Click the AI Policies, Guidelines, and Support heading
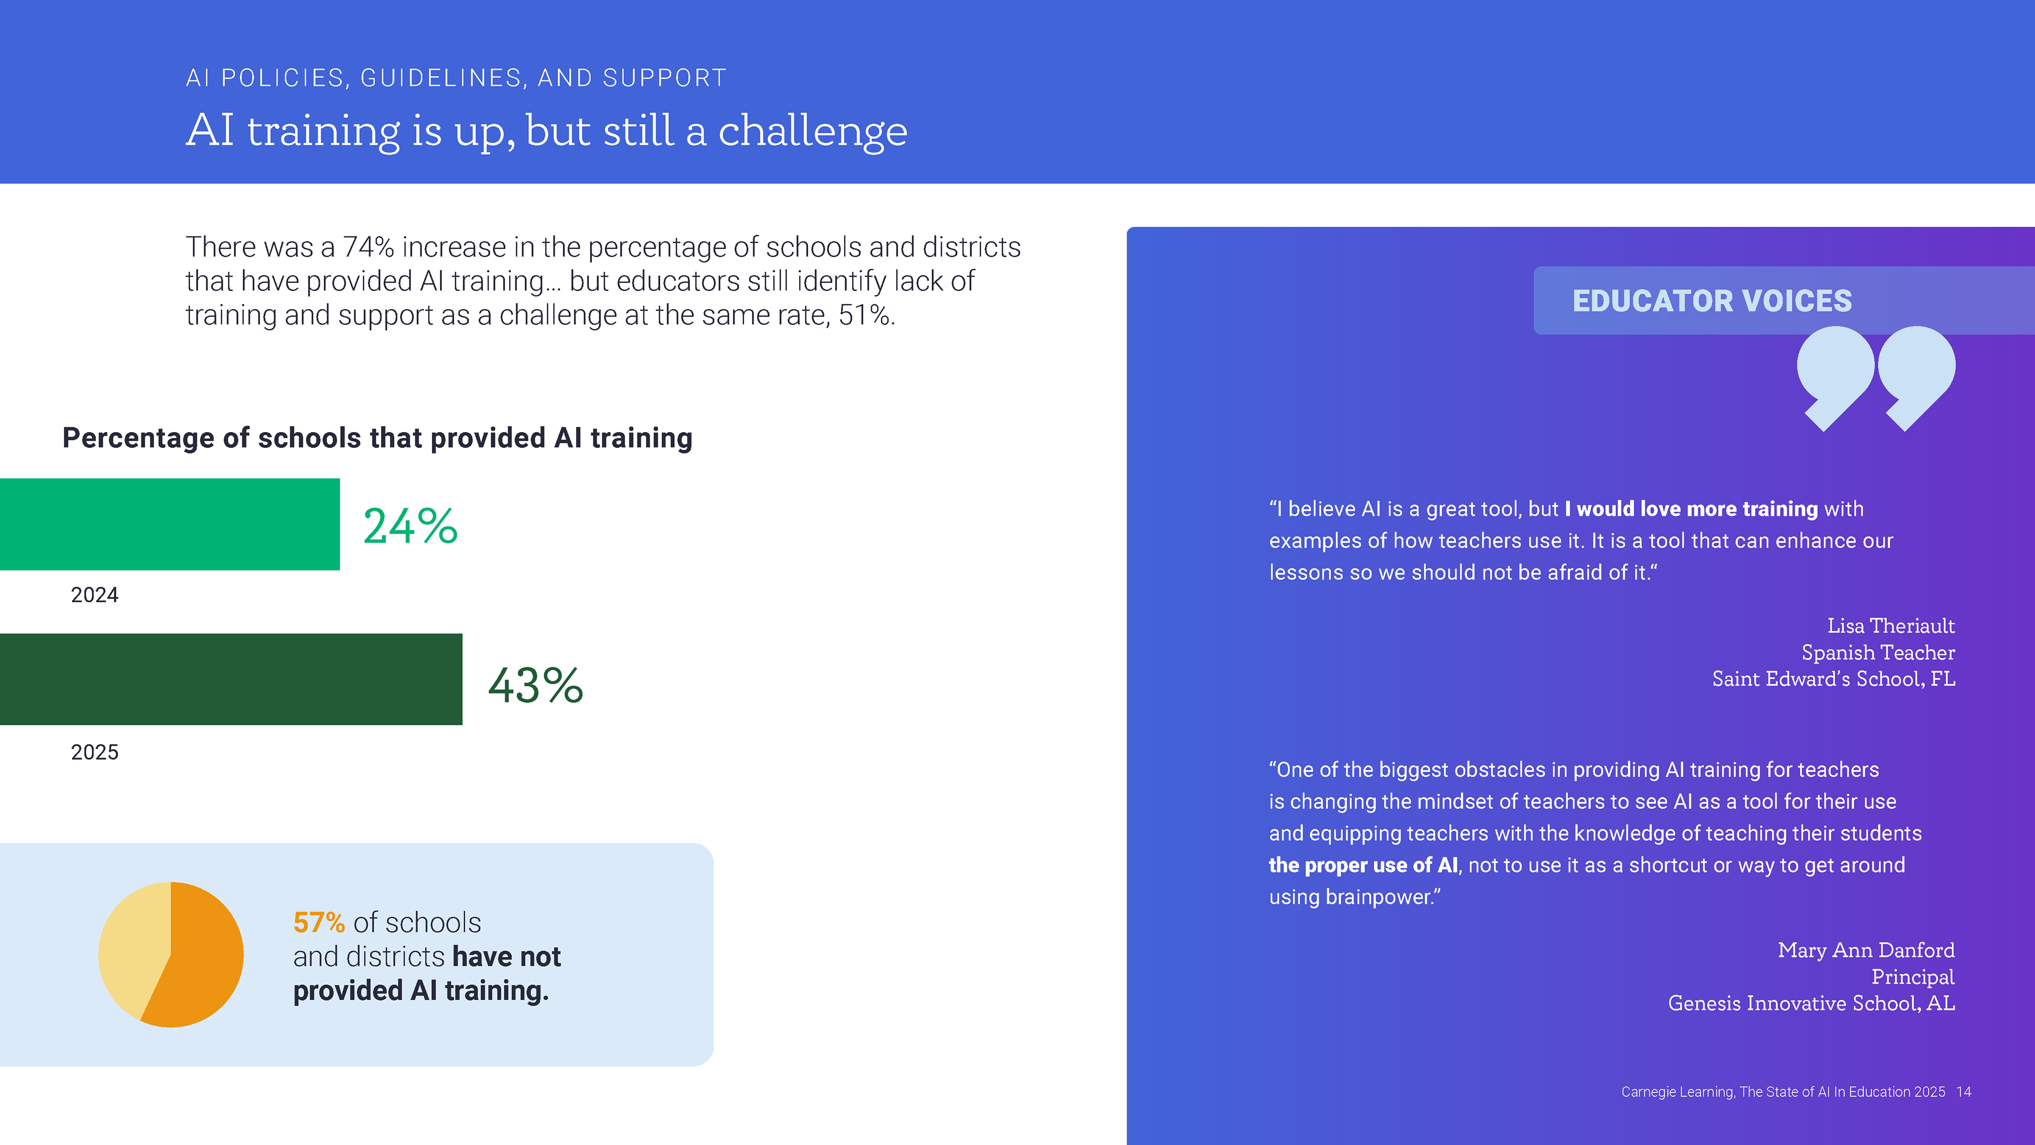Image resolution: width=2035 pixels, height=1145 pixels. coord(456,77)
